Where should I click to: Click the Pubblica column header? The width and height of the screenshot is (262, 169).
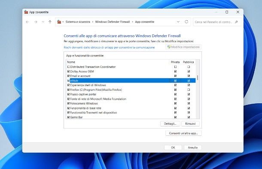(188, 62)
